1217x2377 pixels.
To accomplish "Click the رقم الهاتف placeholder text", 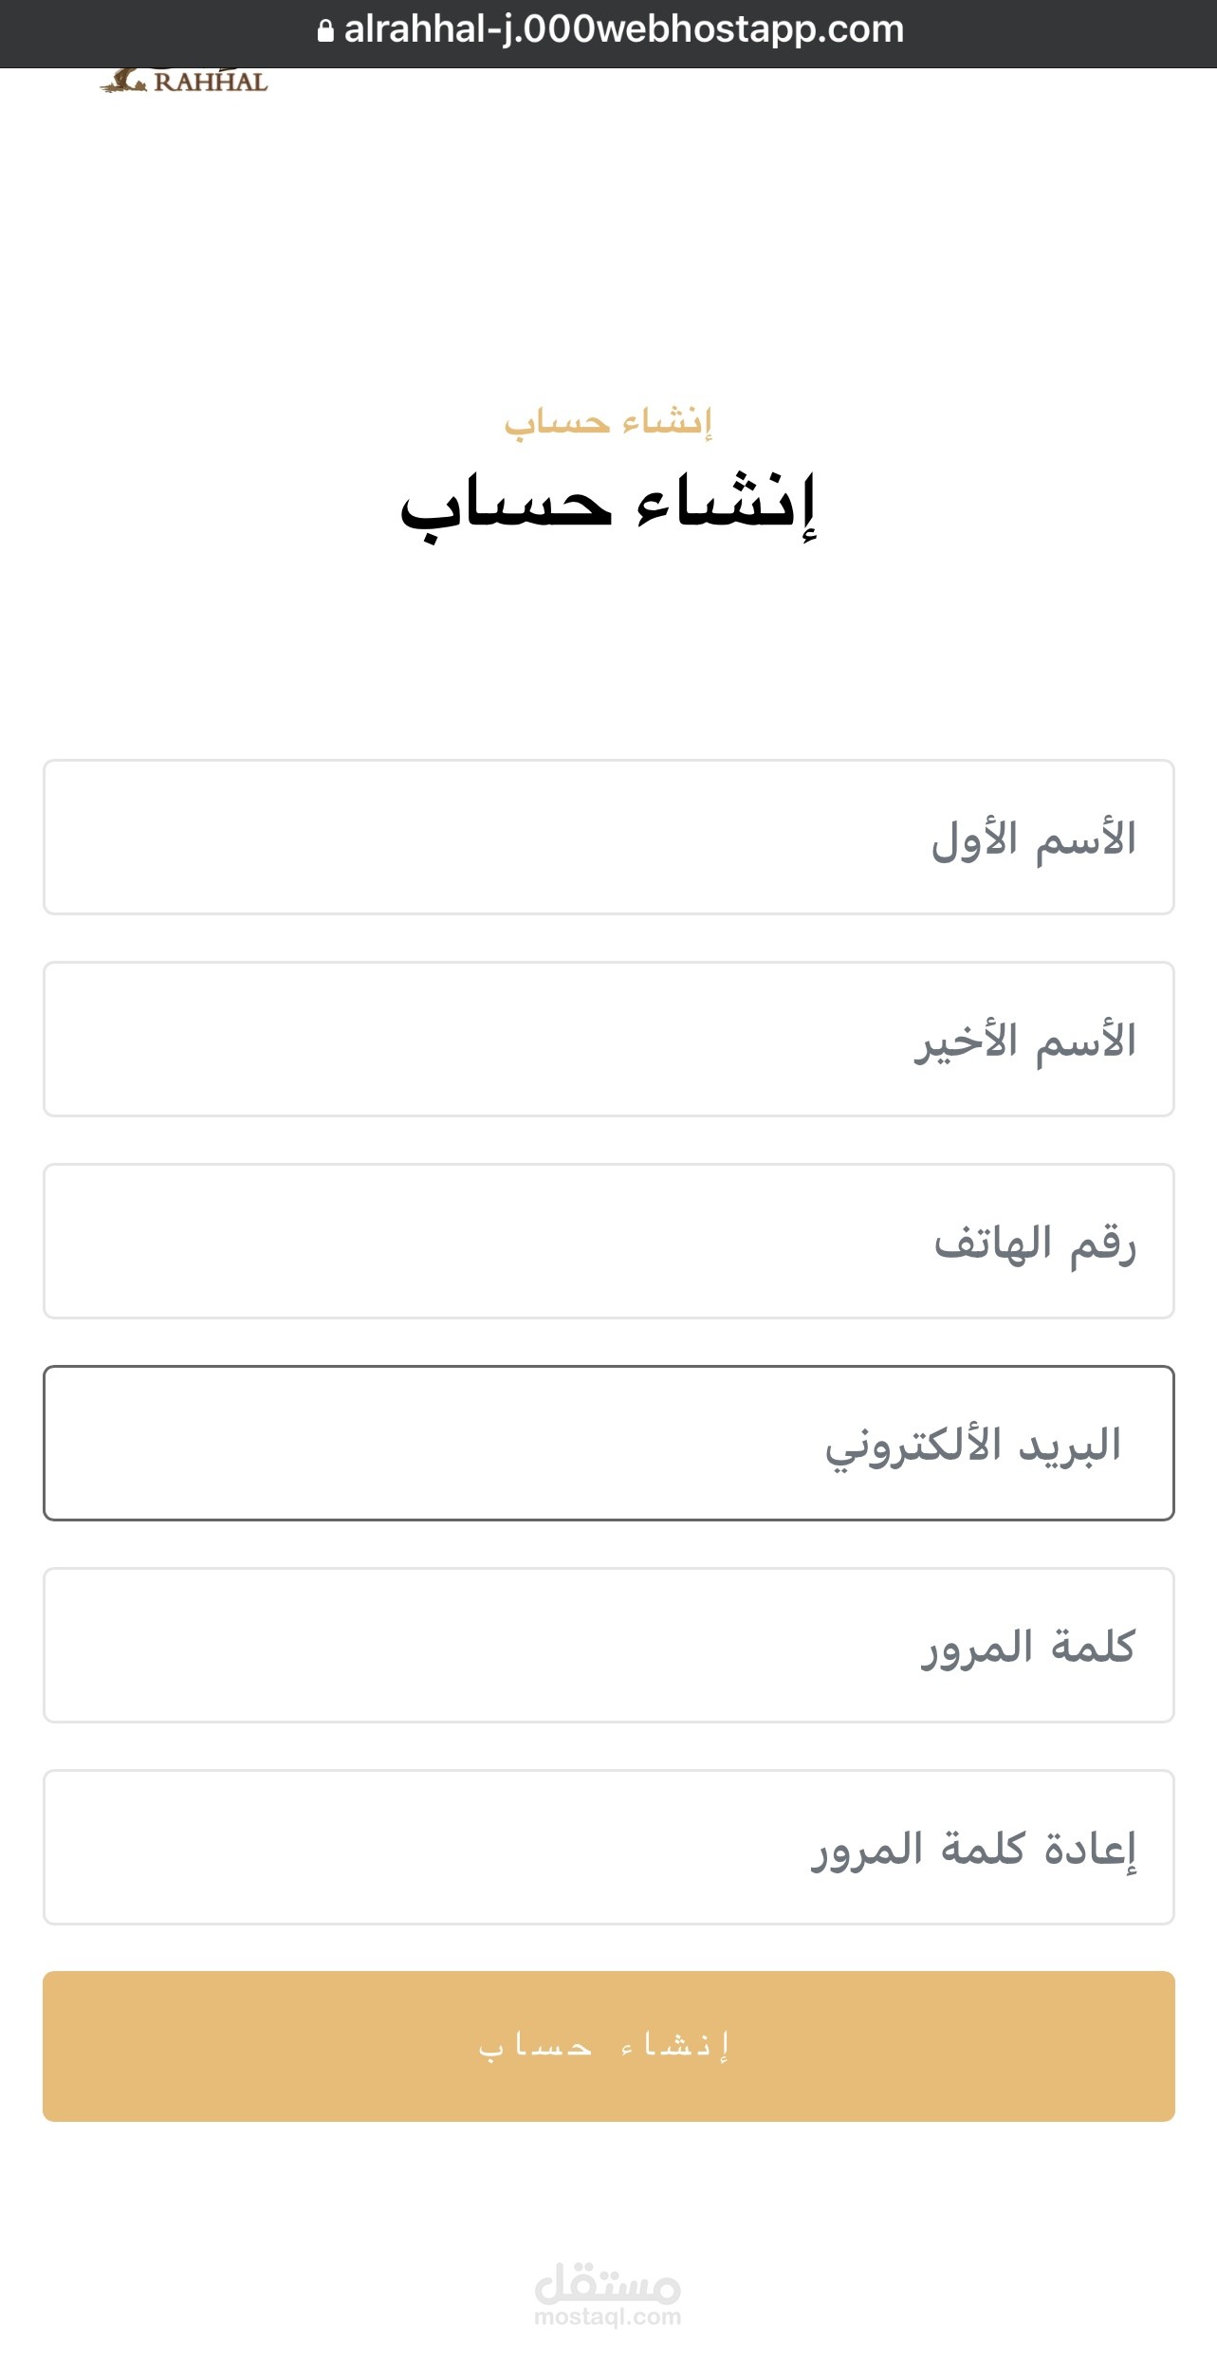I will [1035, 1243].
